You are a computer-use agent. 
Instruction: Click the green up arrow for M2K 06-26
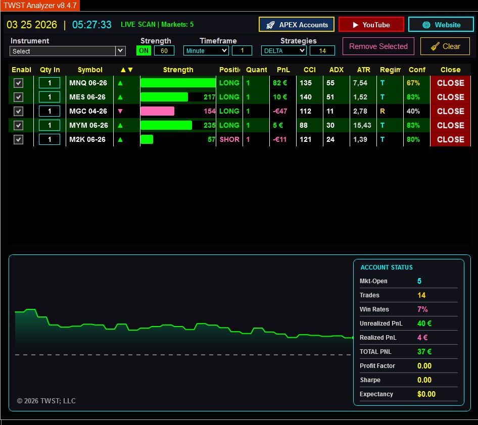pos(120,139)
